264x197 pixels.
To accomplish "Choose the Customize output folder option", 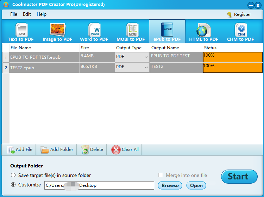I will tap(13, 185).
